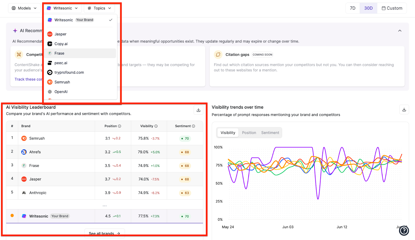Click the Custom calendar icon
Viewport: 415px width, 240px height.
384,8
